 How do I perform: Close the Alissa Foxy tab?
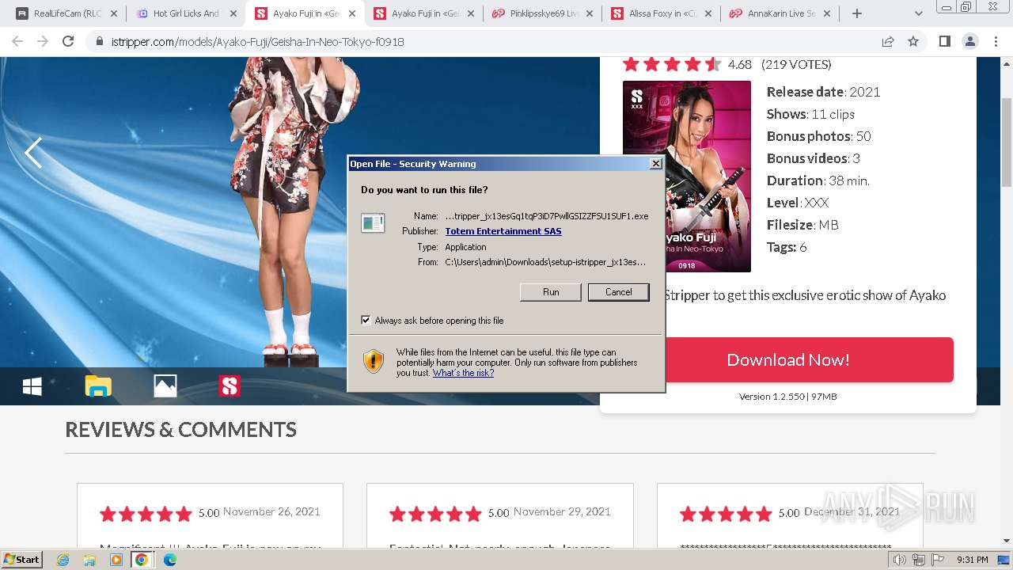[x=708, y=13]
